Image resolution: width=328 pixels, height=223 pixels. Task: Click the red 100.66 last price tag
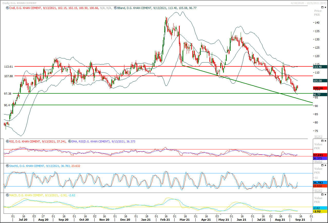320,88
